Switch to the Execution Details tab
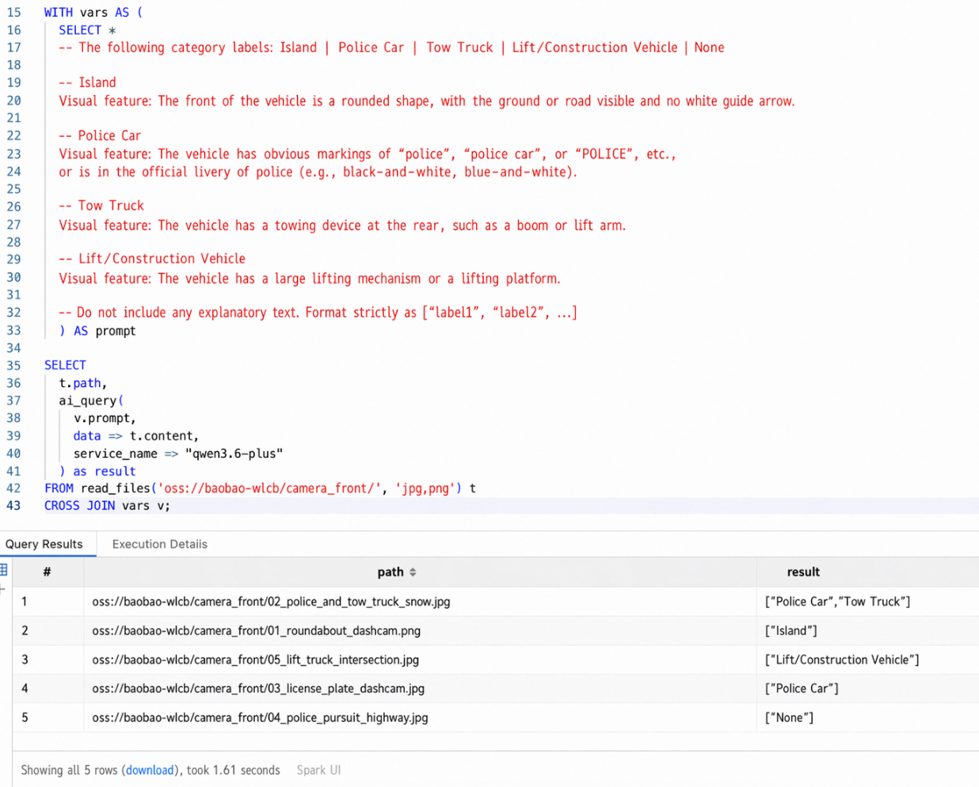 pos(160,544)
